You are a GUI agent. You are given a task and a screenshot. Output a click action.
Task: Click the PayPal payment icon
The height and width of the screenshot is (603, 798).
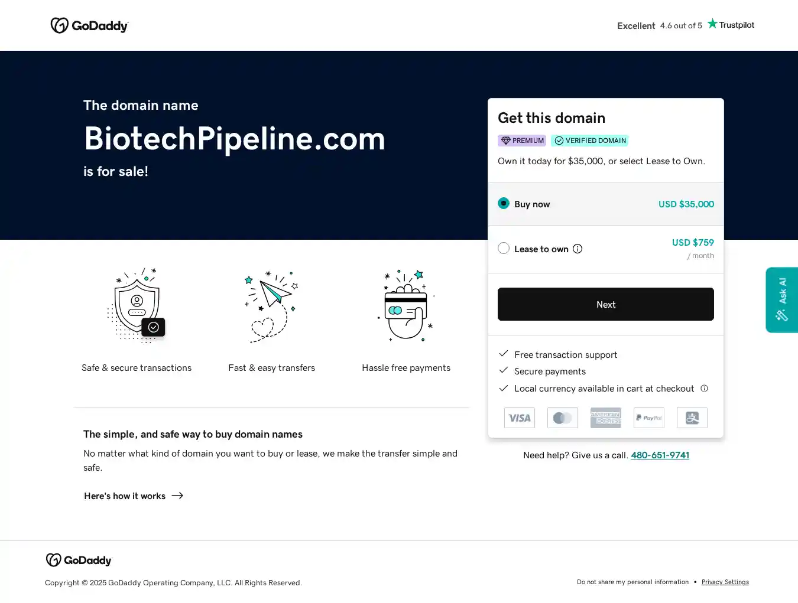tap(649, 418)
